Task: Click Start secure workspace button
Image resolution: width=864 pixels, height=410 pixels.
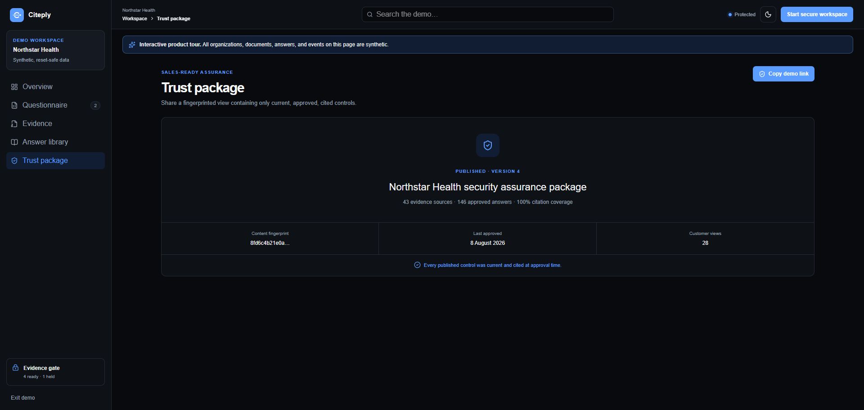Action: [817, 14]
